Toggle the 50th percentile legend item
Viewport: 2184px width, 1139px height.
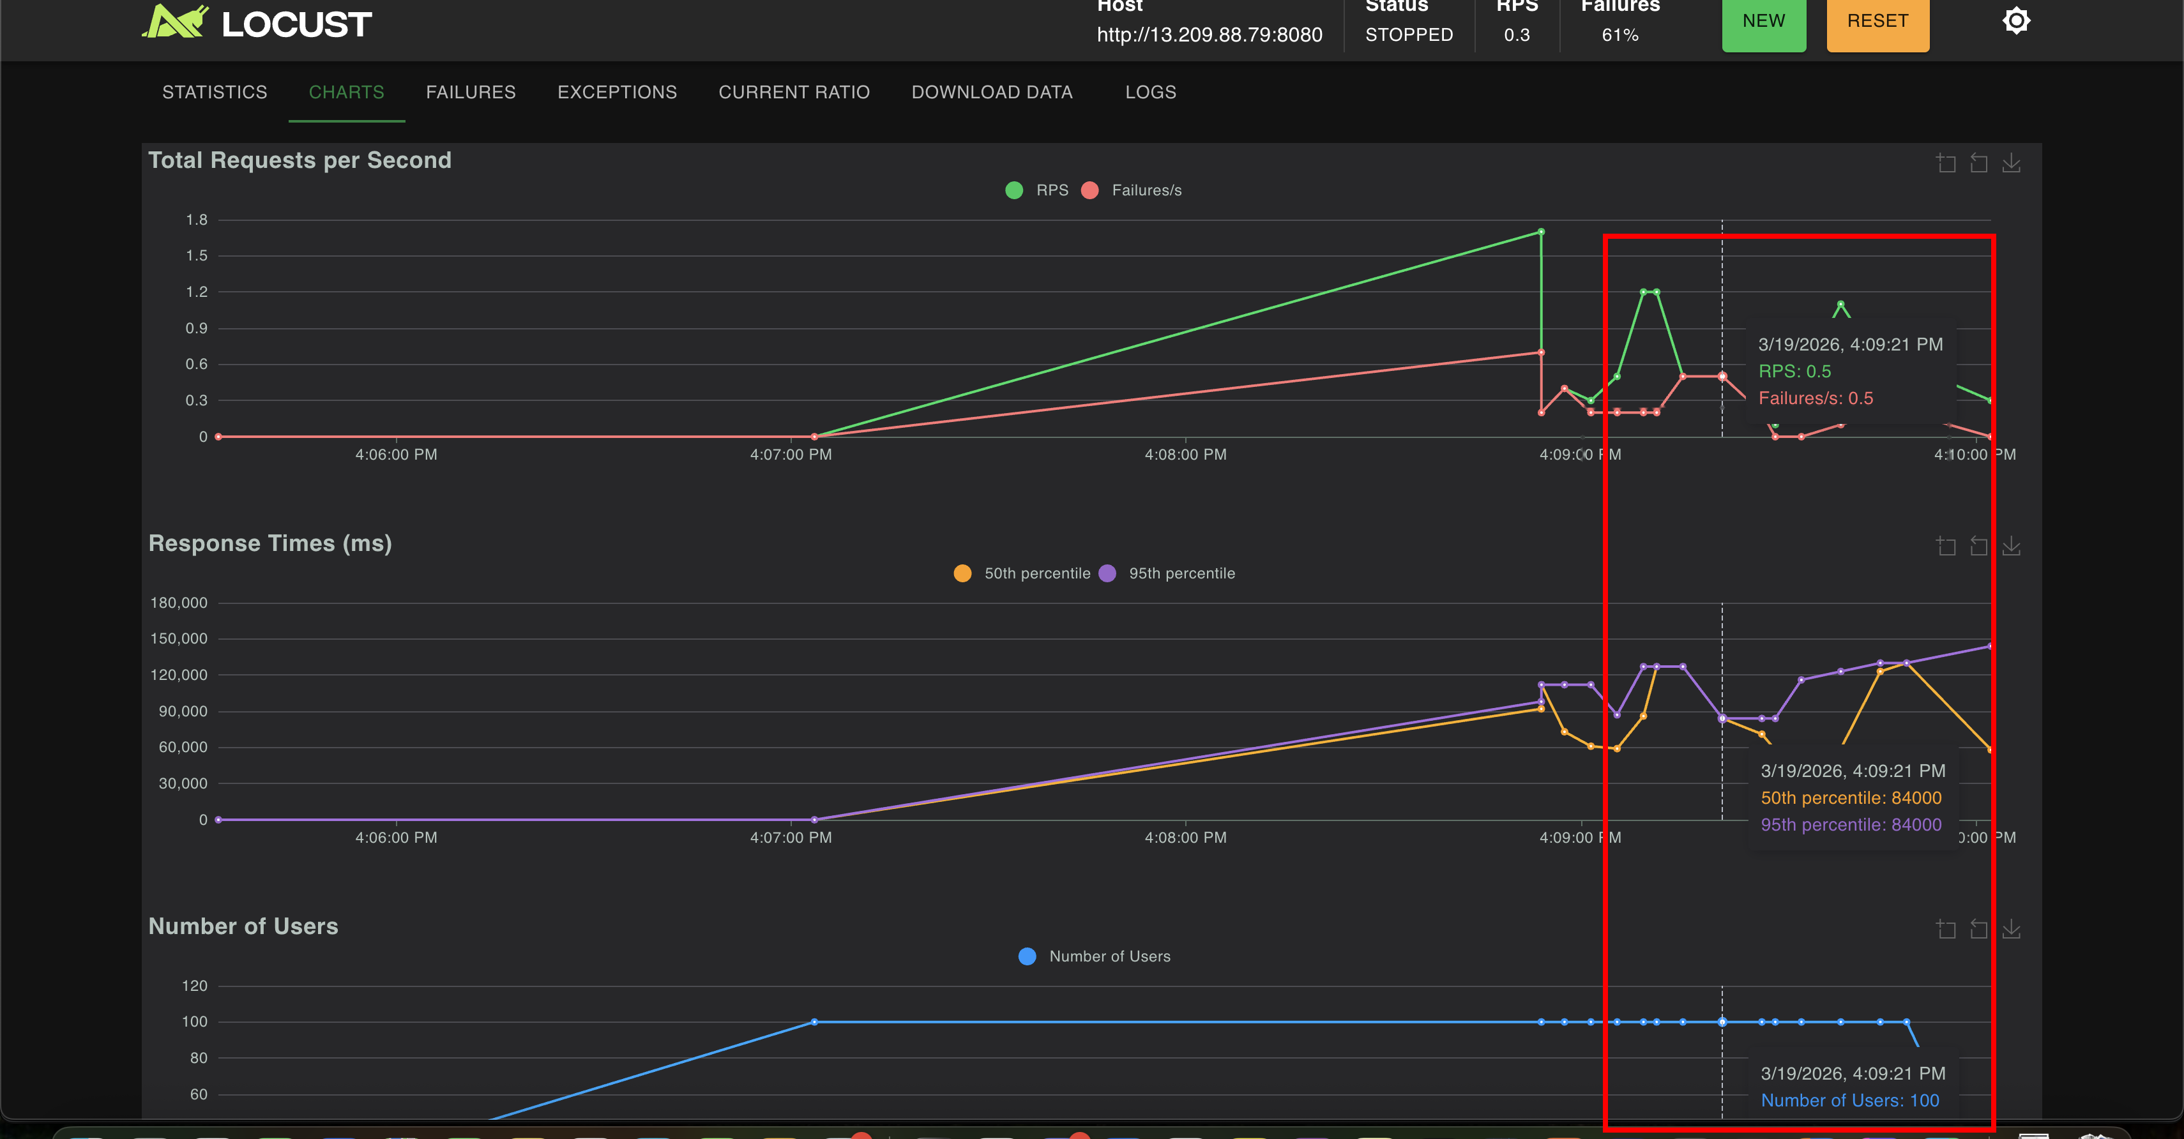[x=1022, y=573]
